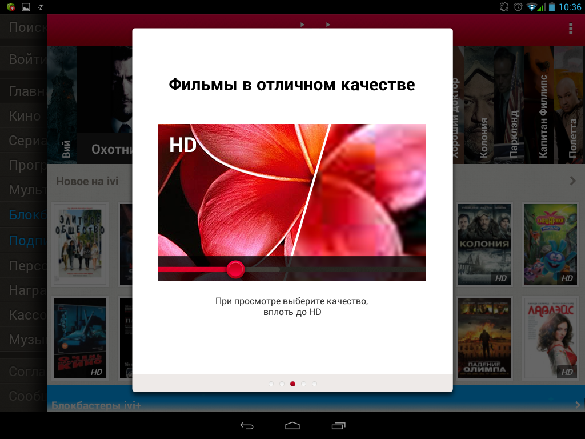Image resolution: width=585 pixels, height=439 pixels.
Task: Tap the picture notification icon in status bar
Action: 26,7
